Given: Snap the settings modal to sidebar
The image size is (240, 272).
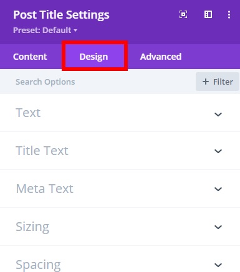Looking at the screenshot, I should 208,14.
